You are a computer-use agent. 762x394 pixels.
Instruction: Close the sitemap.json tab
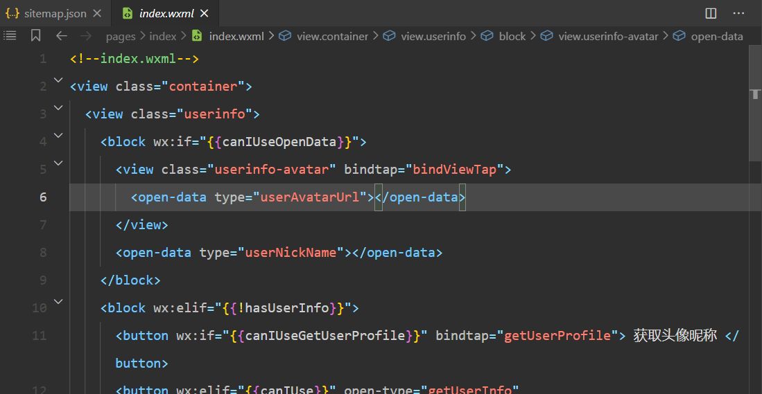click(97, 13)
